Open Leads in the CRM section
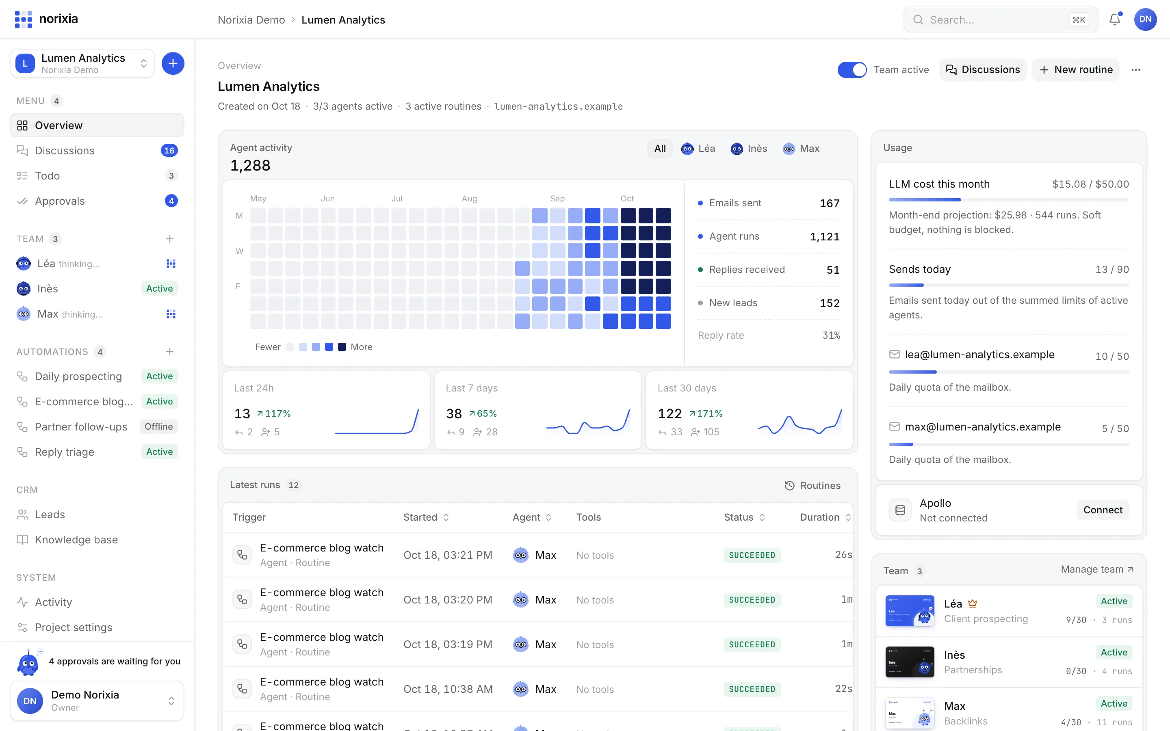The width and height of the screenshot is (1170, 731). tap(97, 515)
